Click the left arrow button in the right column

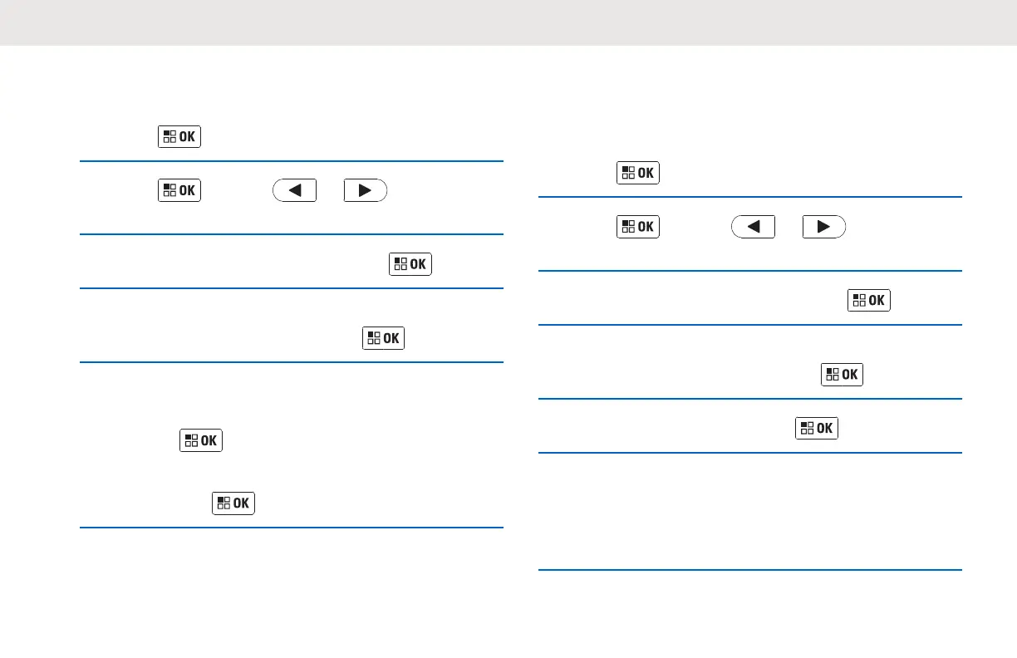click(753, 227)
